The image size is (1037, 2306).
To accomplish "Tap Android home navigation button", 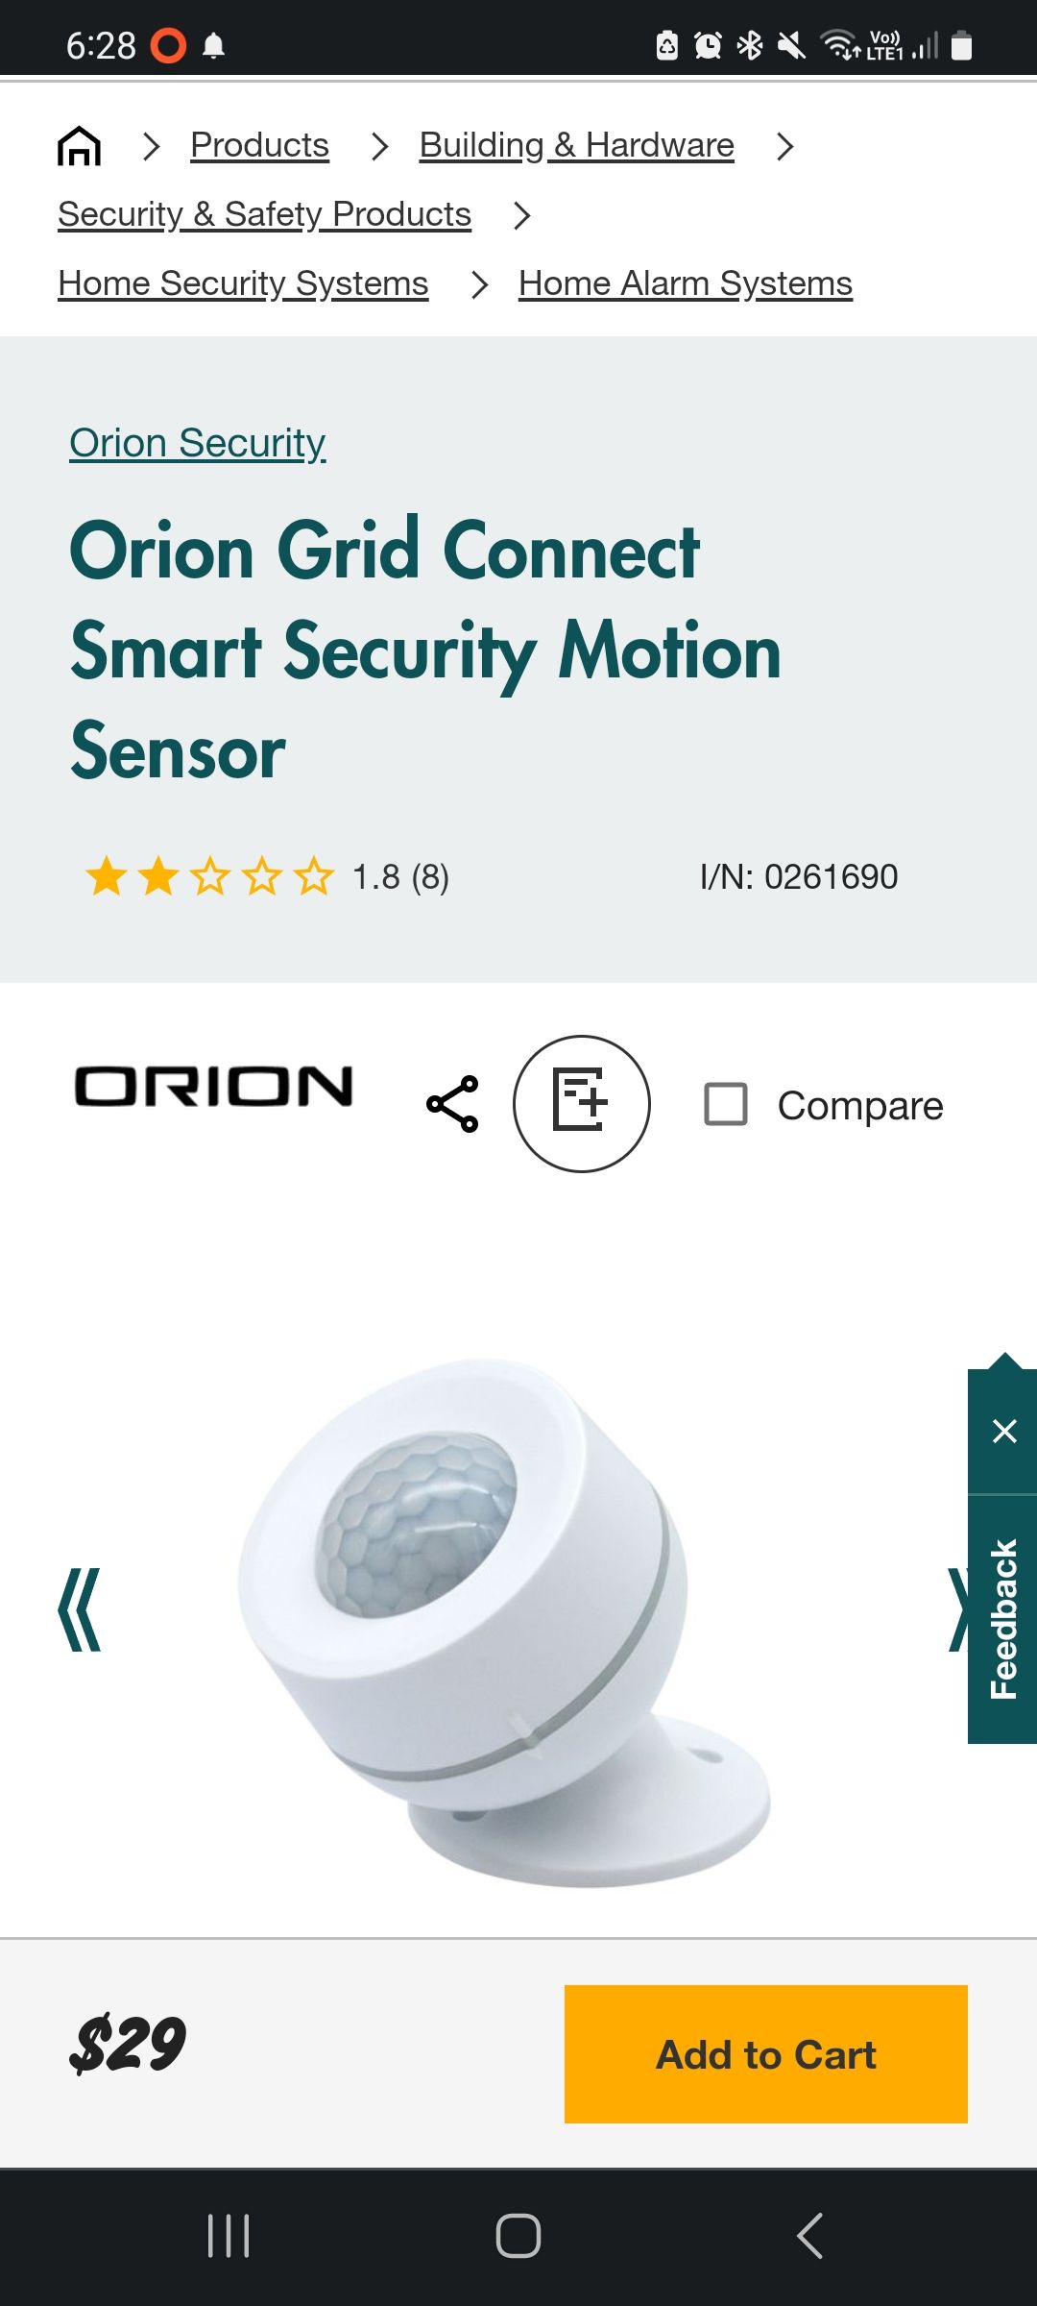I will (518, 2236).
